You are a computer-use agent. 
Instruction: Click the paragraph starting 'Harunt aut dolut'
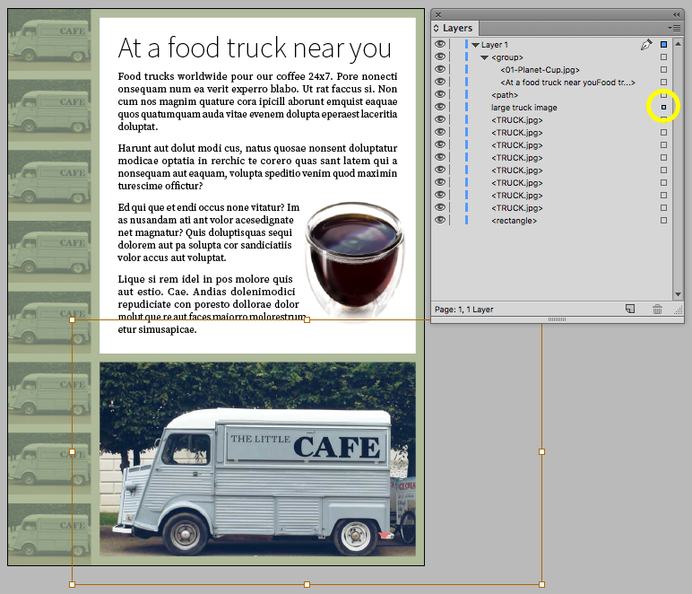tap(257, 167)
